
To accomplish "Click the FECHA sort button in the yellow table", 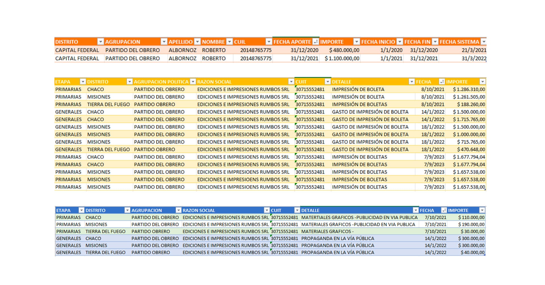I will click(x=442, y=82).
